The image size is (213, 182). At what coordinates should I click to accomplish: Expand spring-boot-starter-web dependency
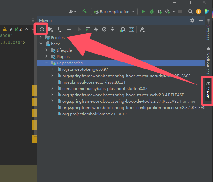(x=52, y=94)
